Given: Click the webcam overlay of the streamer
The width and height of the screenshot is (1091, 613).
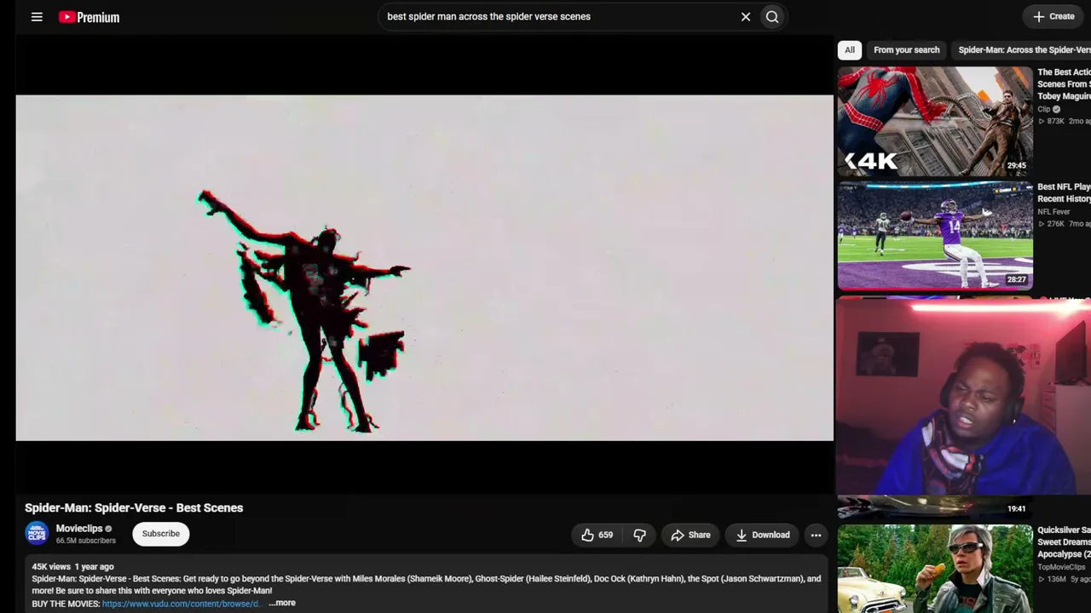Looking at the screenshot, I should click(x=963, y=396).
